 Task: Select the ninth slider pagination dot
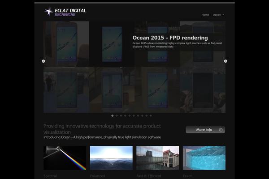coord(147,116)
